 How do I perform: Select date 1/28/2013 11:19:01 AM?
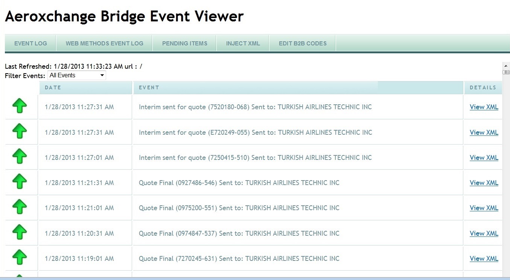(79, 259)
